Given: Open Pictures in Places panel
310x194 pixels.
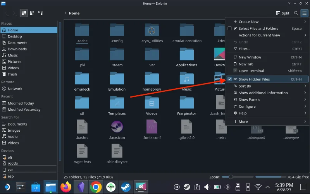Looking at the screenshot, I should tap(29, 62).
